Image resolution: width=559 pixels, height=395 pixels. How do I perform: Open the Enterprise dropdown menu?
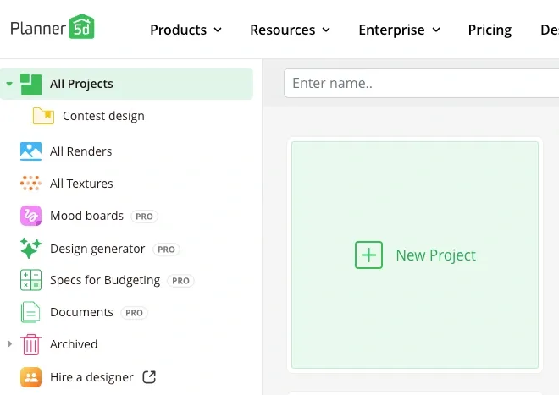pos(399,30)
